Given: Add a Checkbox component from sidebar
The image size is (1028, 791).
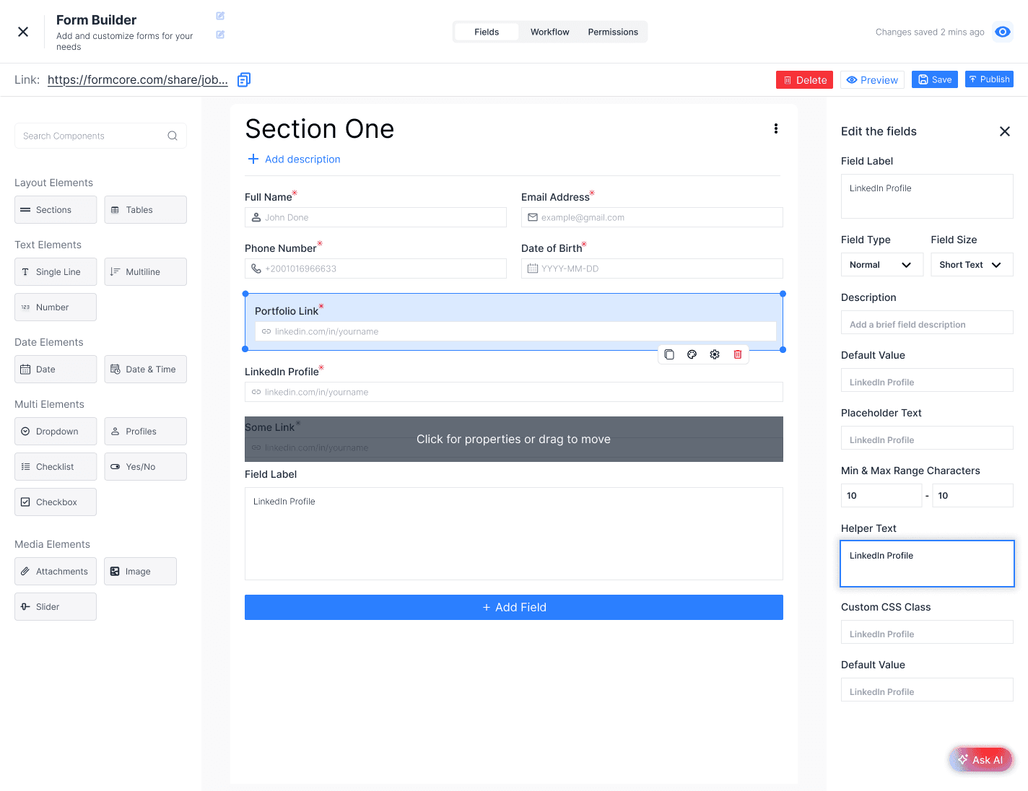Looking at the screenshot, I should (x=56, y=502).
